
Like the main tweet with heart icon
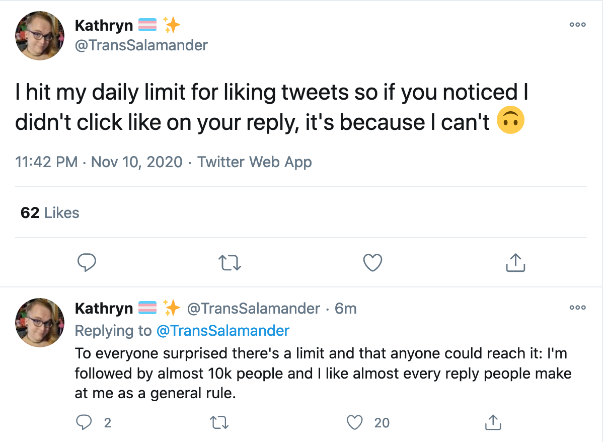click(x=372, y=262)
